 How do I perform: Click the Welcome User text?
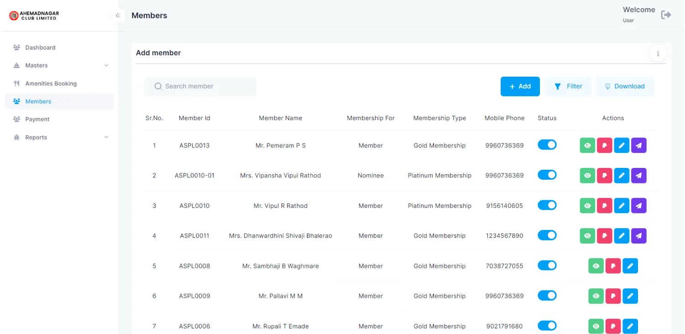pyautogui.click(x=639, y=15)
